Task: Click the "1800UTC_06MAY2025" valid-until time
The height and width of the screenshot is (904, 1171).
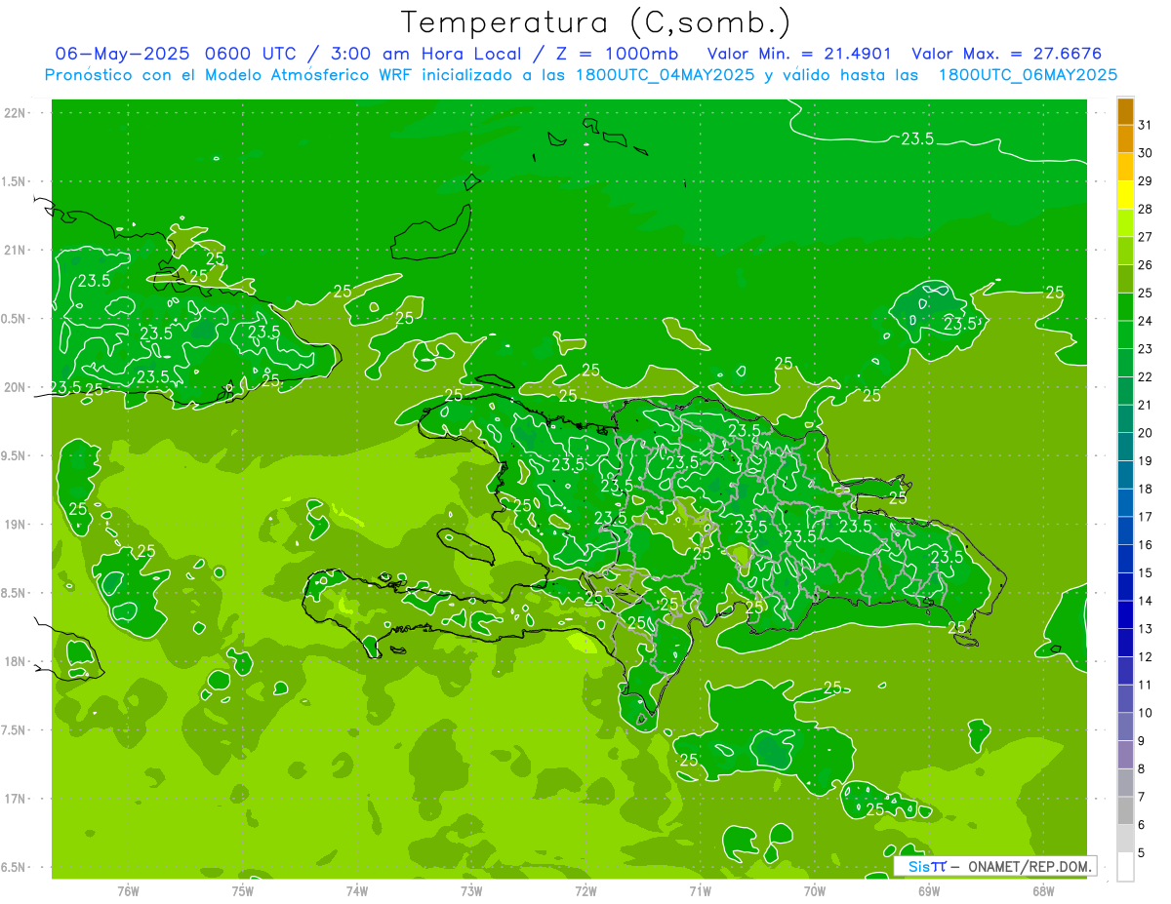Action: tap(1028, 74)
